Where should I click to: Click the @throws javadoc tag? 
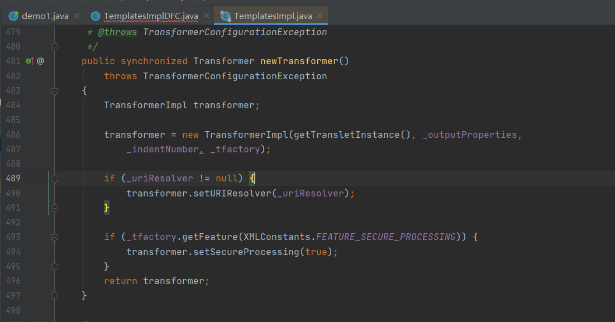(118, 32)
